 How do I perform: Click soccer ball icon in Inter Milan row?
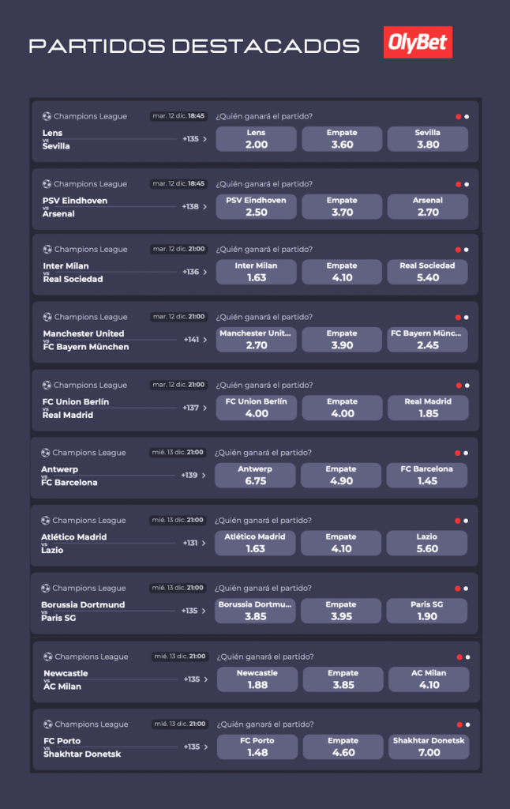click(x=47, y=250)
